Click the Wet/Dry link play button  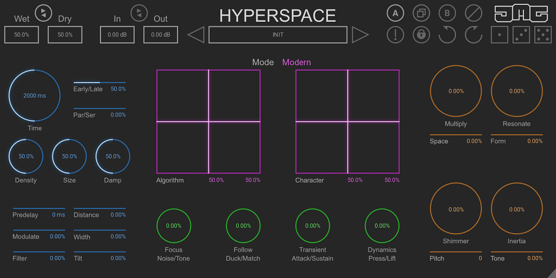point(43,13)
